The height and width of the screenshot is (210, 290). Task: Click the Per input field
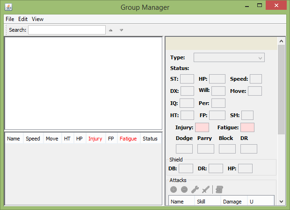click(x=218, y=103)
